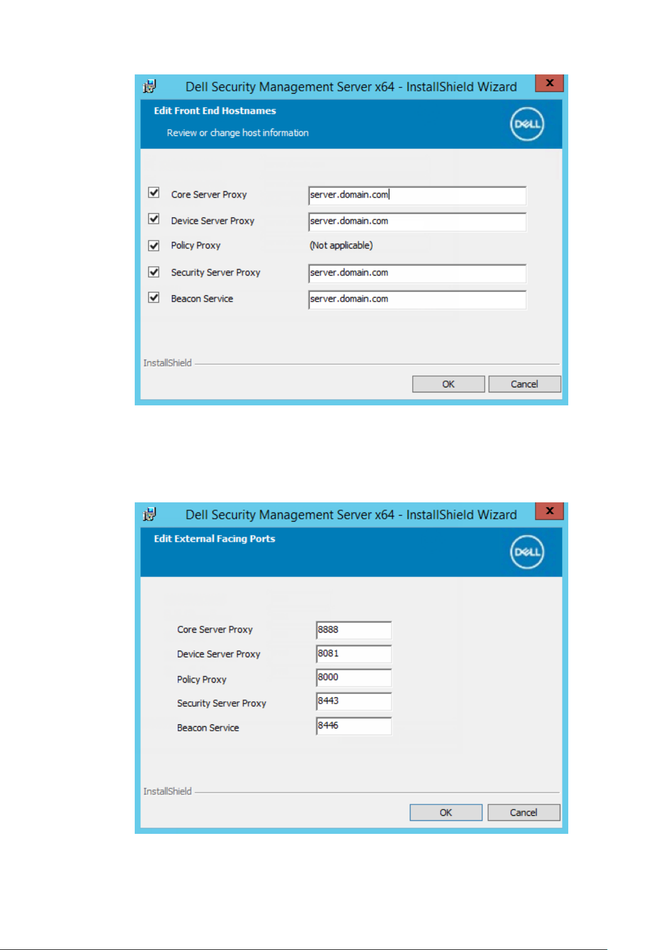The image size is (672, 950).
Task: Click the Device Server Proxy port field 8081
Action: (x=353, y=654)
